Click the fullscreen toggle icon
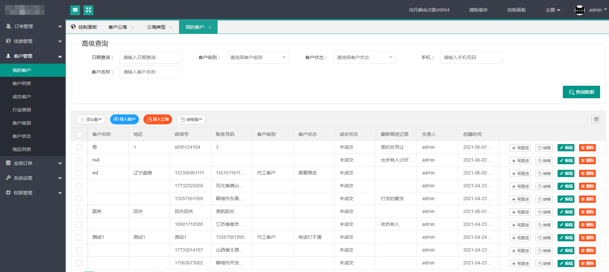 point(88,10)
